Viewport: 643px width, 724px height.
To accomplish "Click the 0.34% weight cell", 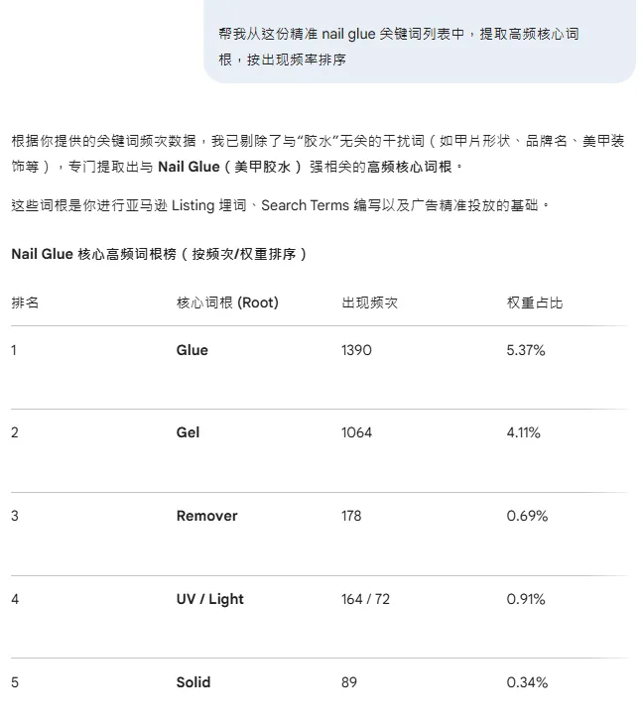I will [x=527, y=682].
